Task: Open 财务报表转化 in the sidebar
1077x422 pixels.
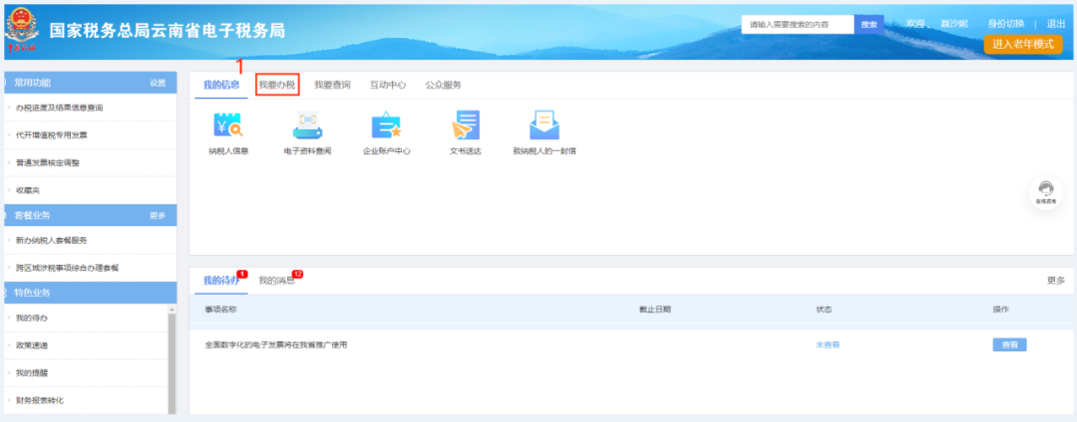Action: 39,400
